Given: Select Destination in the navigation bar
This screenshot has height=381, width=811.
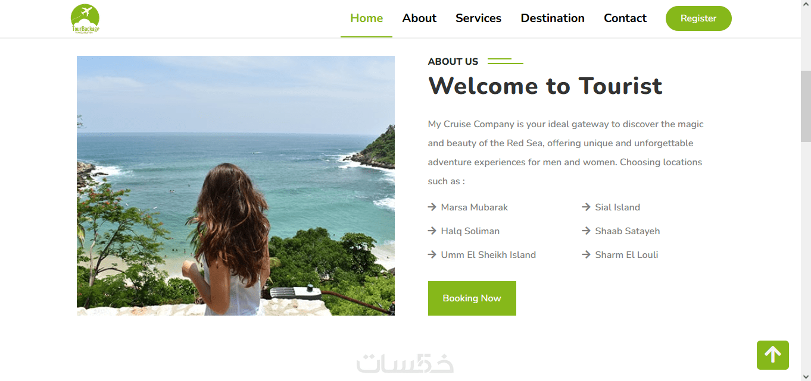Looking at the screenshot, I should coord(553,18).
